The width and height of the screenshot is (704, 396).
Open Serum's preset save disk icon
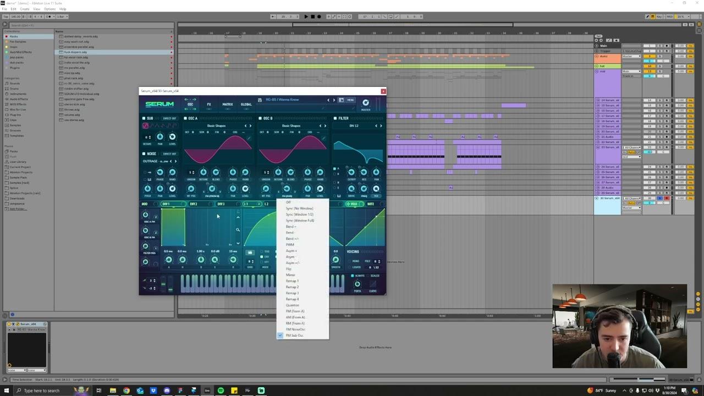[x=260, y=100]
